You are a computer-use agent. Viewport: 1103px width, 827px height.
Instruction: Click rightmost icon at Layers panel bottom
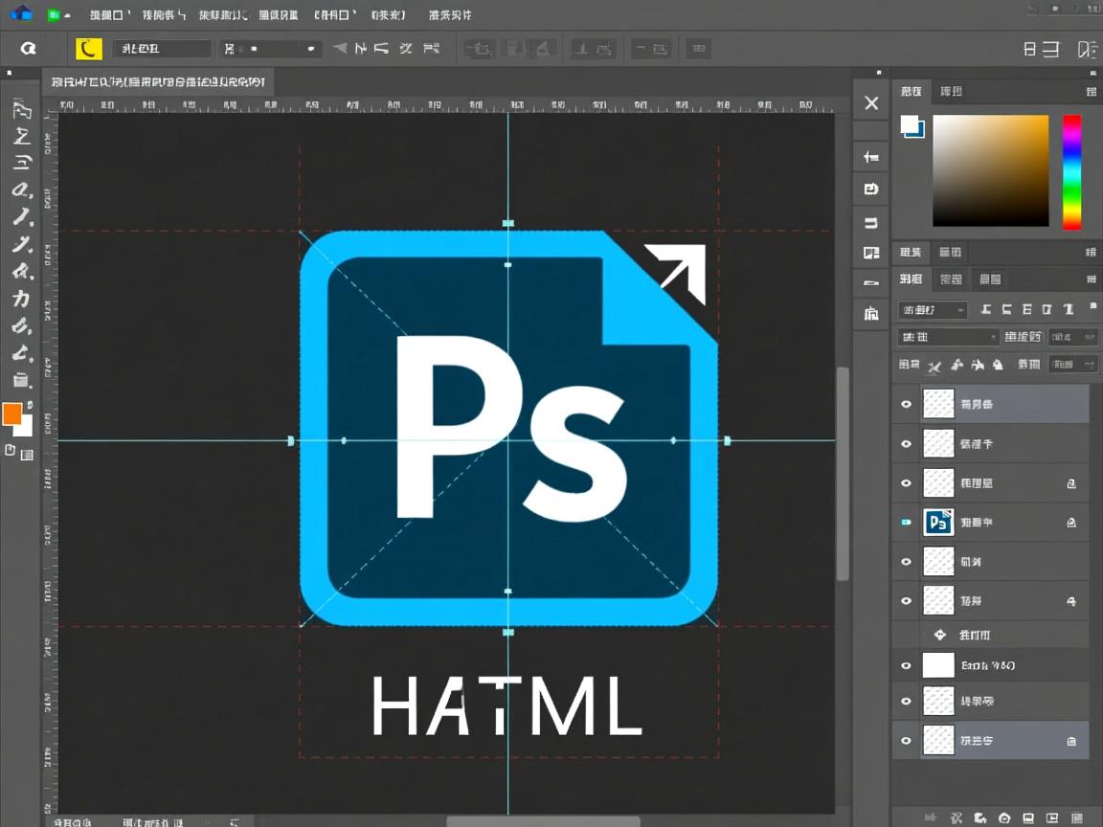point(1076,818)
